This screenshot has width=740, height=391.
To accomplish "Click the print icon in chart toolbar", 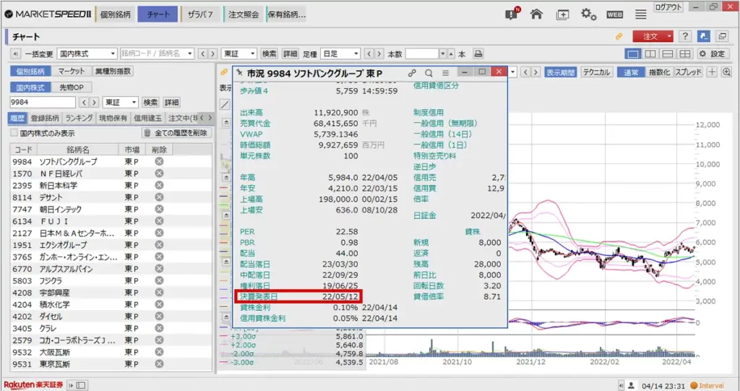I will pos(478,54).
